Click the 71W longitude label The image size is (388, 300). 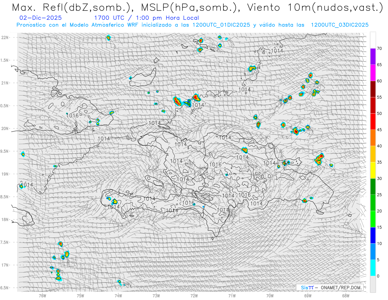pos(232,295)
